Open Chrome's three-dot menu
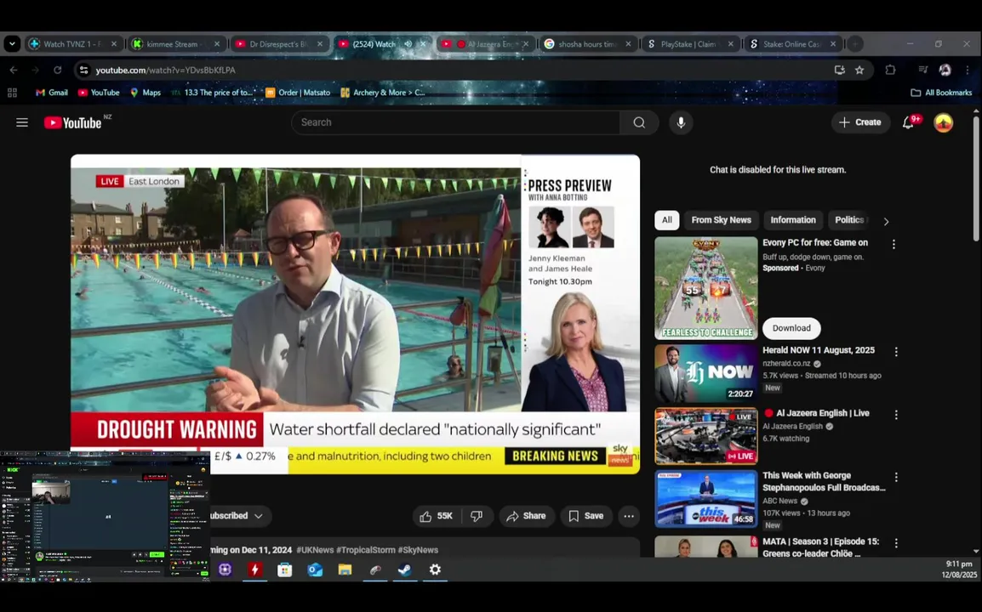Screen dimensions: 982x612 point(968,70)
